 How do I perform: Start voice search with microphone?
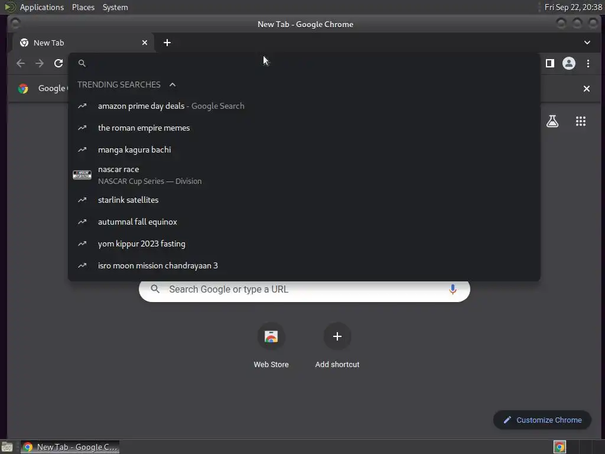point(453,290)
